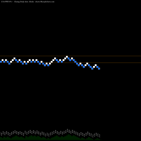Click the lower orange horizontal level line
The width and height of the screenshot is (141, 141).
[x=70, y=63]
